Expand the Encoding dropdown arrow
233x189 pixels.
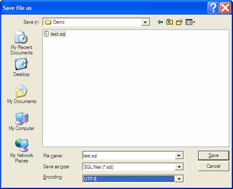pyautogui.click(x=179, y=178)
